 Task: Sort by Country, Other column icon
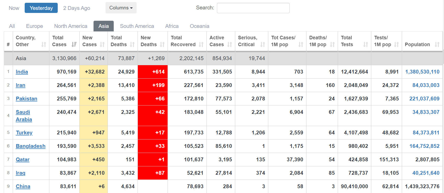[44, 45]
